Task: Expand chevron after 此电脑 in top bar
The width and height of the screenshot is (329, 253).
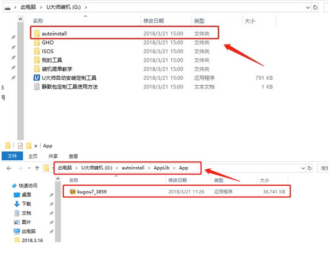Action: (x=41, y=8)
